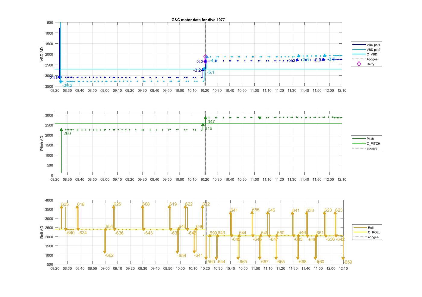Click the '651' roll label

coord(320,233)
